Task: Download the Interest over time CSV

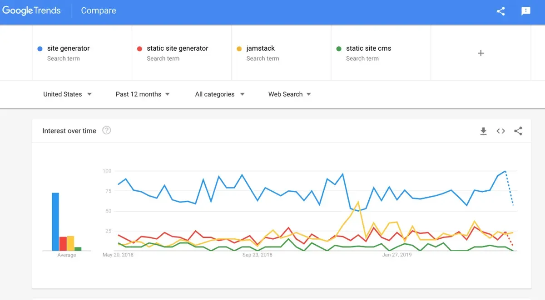Action: (x=483, y=131)
